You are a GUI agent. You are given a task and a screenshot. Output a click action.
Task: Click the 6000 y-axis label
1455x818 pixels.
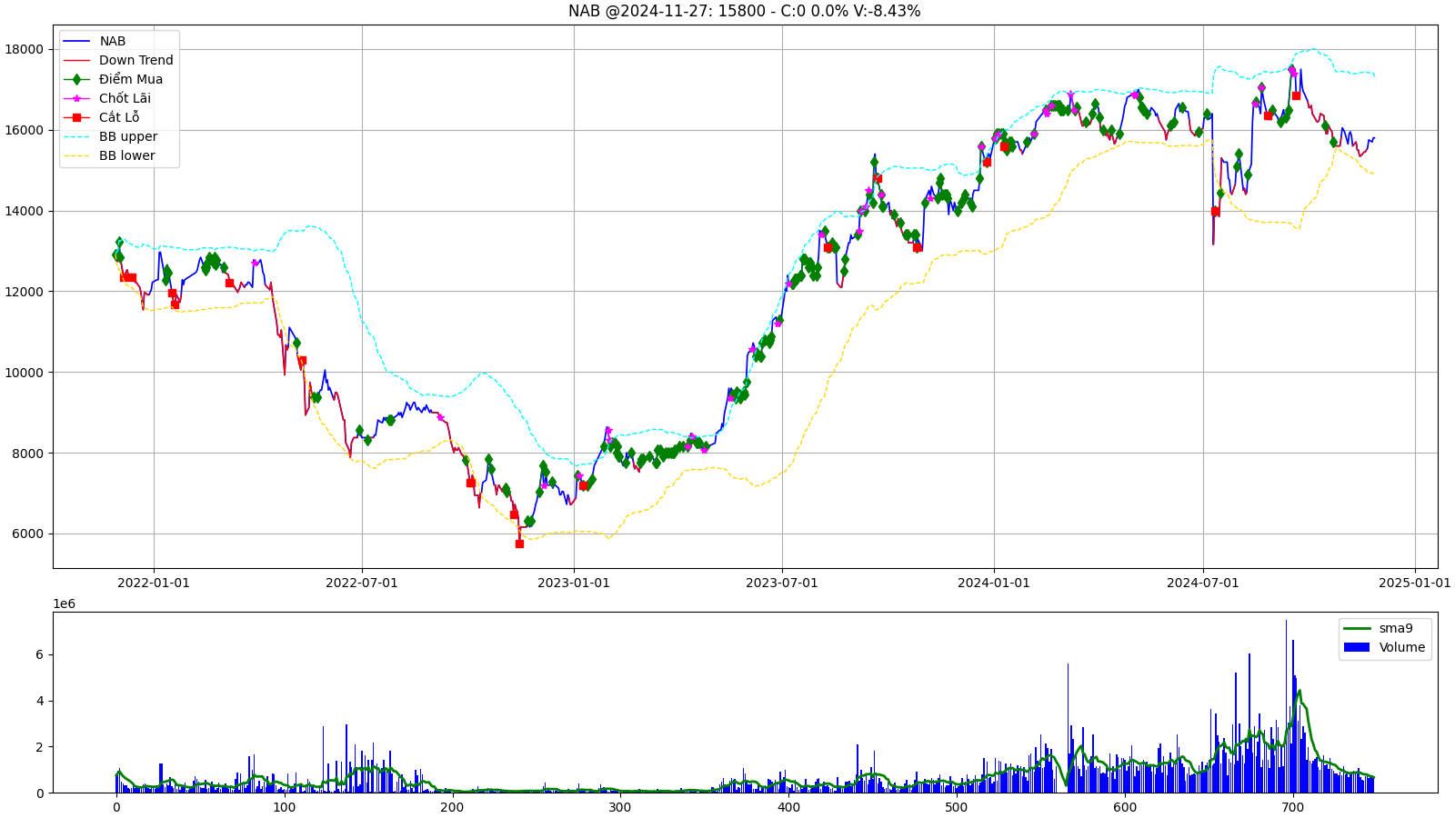coord(27,534)
